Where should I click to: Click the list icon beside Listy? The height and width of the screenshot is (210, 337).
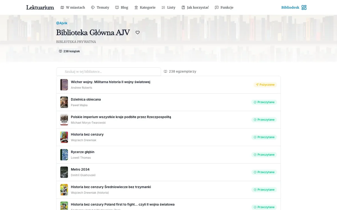tap(163, 8)
